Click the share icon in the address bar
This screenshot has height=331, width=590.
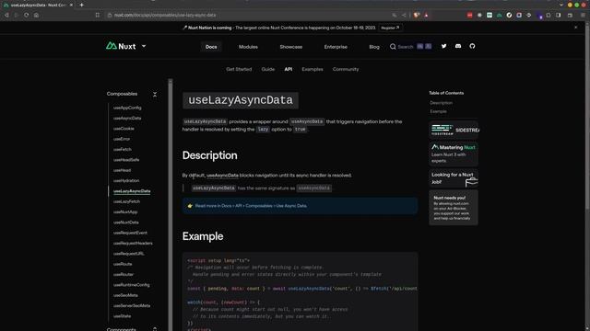[x=404, y=15]
